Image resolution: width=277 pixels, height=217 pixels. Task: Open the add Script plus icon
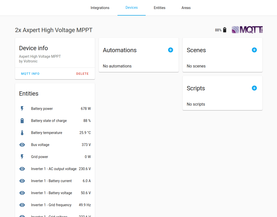[x=254, y=88]
